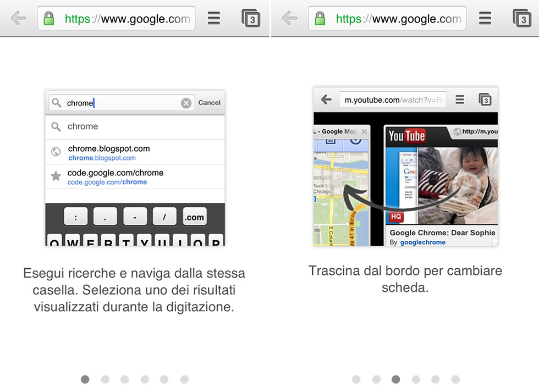Open the tab switcher showing 3 on the right
539x387 pixels.
[x=522, y=18]
